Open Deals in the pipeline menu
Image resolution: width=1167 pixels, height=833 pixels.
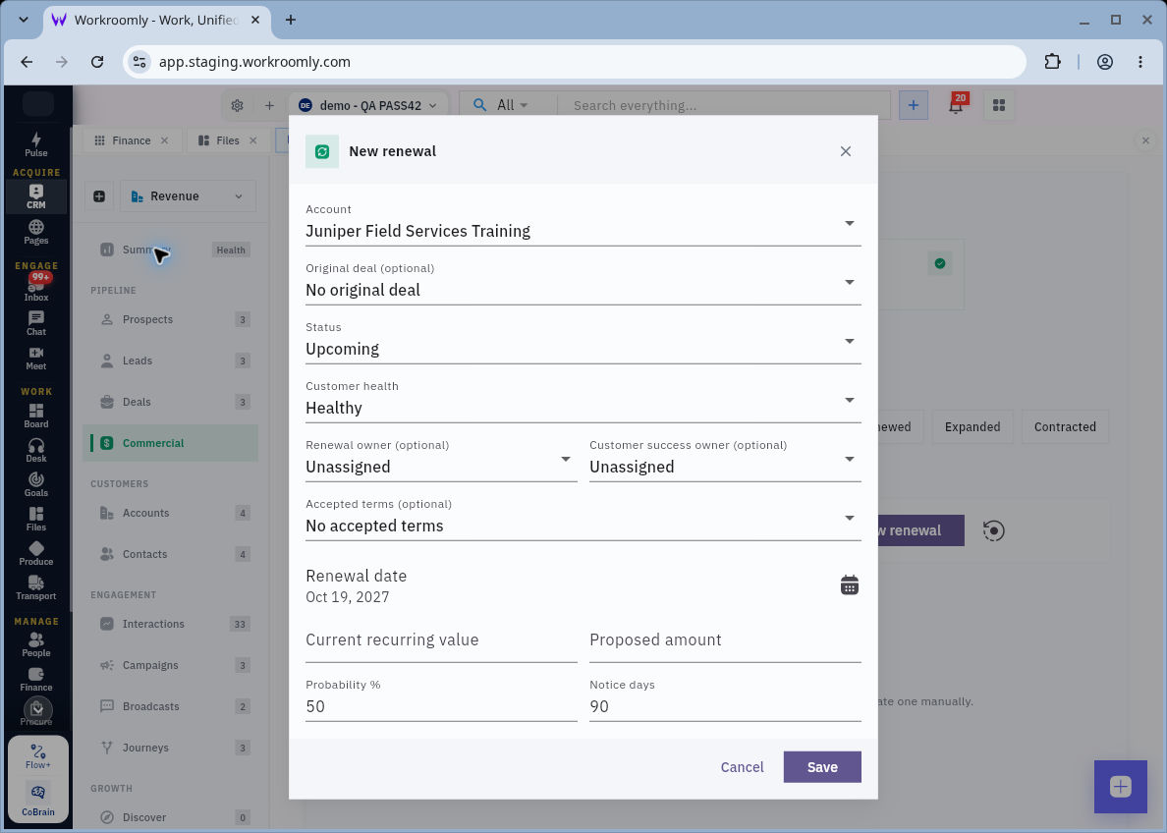(171, 402)
